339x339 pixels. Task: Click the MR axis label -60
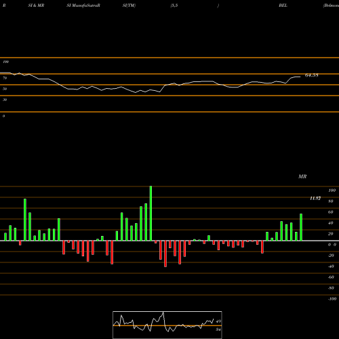331,277
